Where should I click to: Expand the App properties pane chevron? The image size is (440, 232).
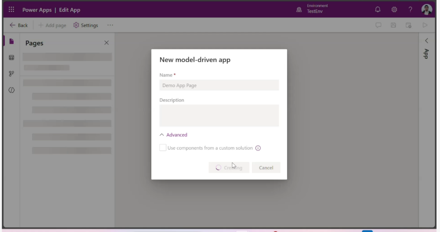tap(426, 41)
